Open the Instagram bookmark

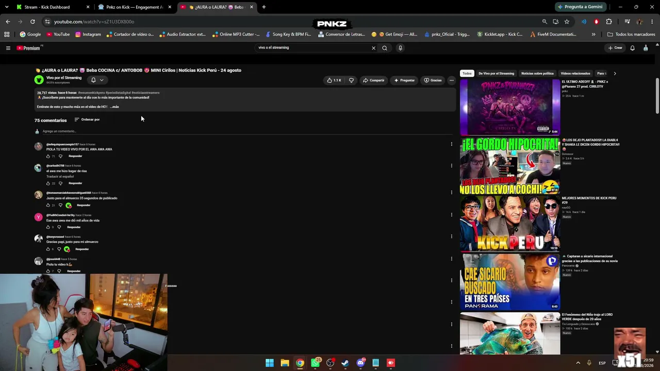click(88, 35)
